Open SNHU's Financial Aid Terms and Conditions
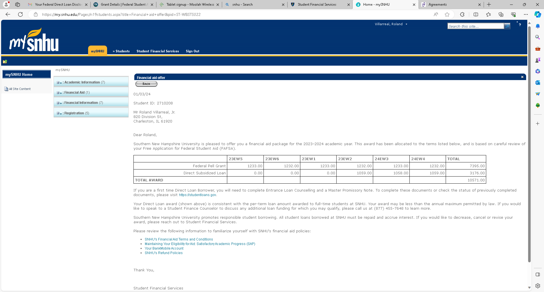The image size is (544, 292). (179, 239)
